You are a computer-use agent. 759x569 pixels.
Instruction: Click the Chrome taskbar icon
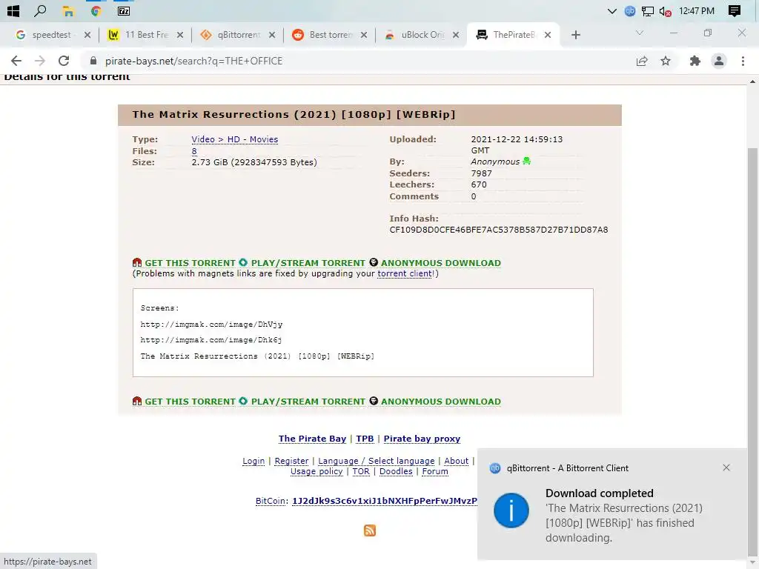point(96,11)
